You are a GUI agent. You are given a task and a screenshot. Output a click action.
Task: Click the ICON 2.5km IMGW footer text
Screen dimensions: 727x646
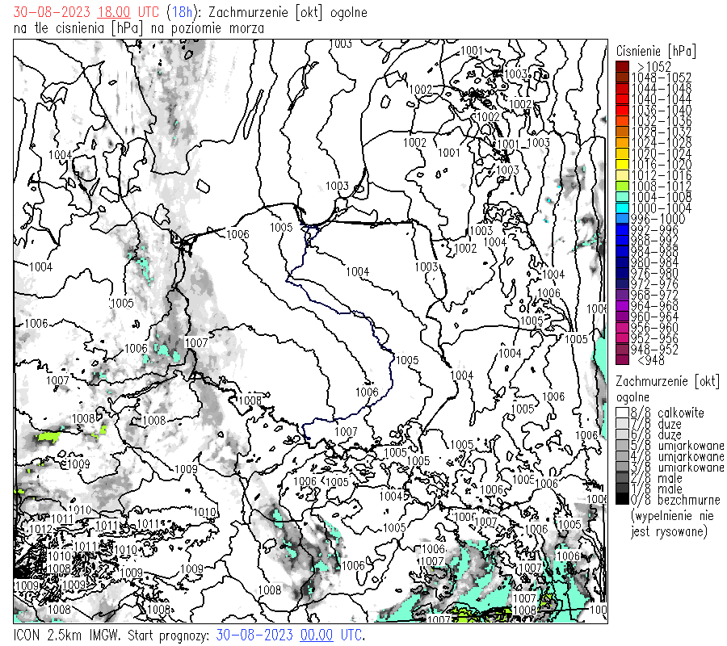[69, 635]
